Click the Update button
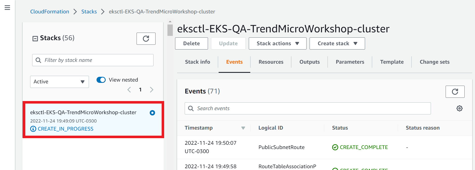 [x=228, y=43]
